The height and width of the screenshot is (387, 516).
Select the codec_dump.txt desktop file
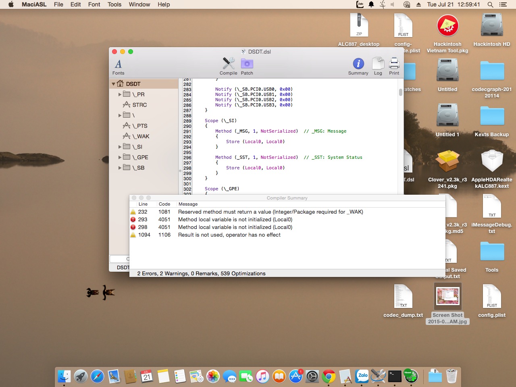pyautogui.click(x=403, y=301)
